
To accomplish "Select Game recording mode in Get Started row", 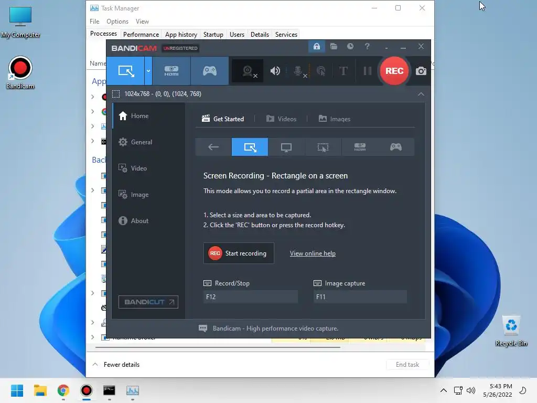I will pos(396,147).
